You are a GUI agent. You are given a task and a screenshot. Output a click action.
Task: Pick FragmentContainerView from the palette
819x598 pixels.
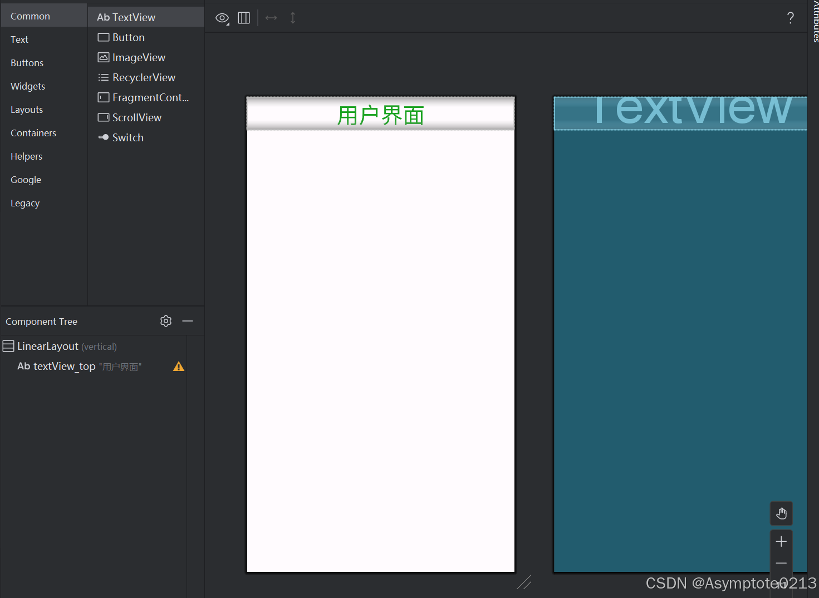pos(146,97)
